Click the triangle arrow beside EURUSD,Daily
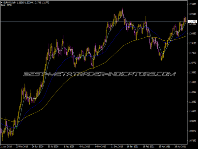 [x=2, y=3]
